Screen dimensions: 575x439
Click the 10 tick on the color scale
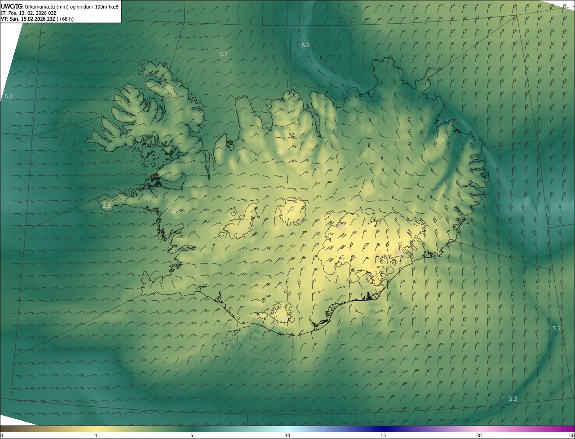click(287, 435)
